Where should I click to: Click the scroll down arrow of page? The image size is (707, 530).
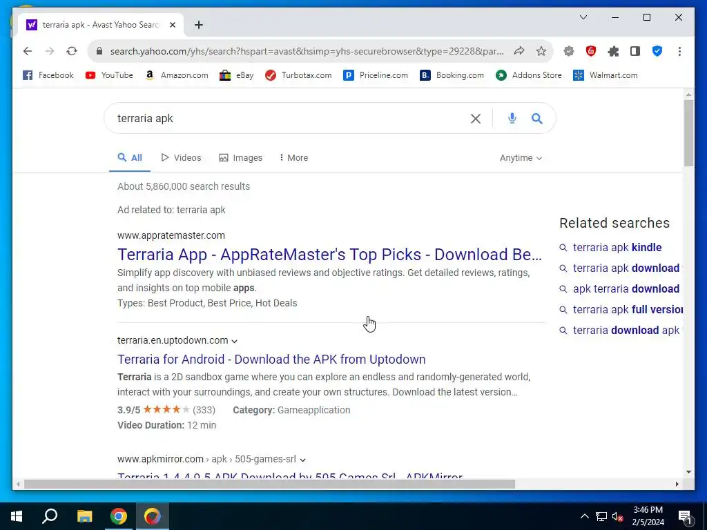tap(688, 472)
